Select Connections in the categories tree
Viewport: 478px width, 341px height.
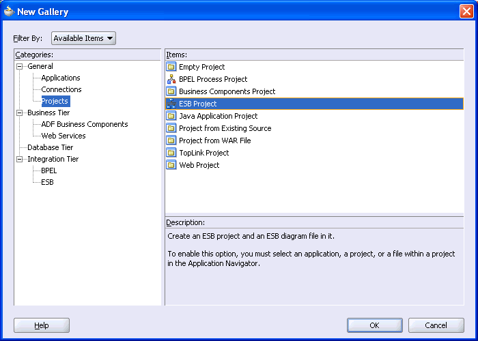61,89
